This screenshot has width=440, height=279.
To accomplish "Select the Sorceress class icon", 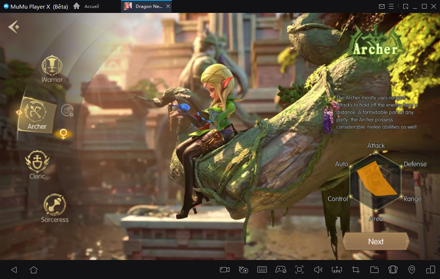I will pos(54,205).
